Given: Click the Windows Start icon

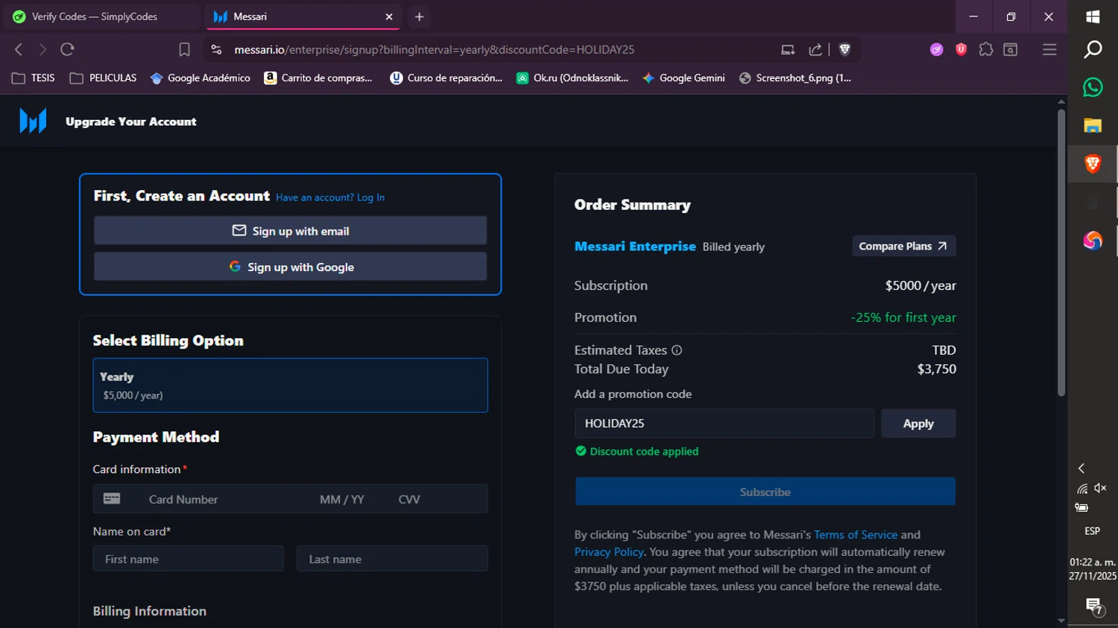Looking at the screenshot, I should [x=1093, y=16].
